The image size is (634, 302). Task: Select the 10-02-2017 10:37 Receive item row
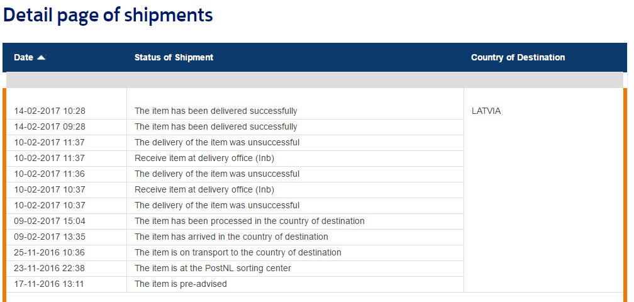[x=204, y=189]
